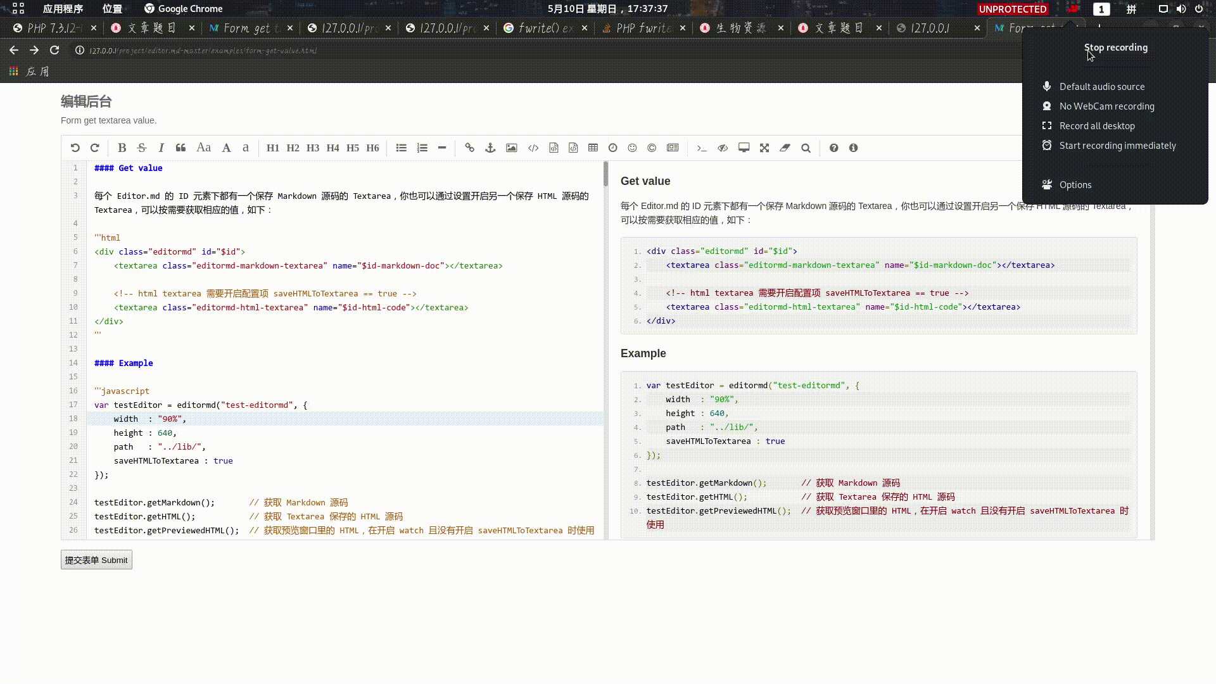Insert a table
Image resolution: width=1216 pixels, height=684 pixels.
tap(593, 148)
